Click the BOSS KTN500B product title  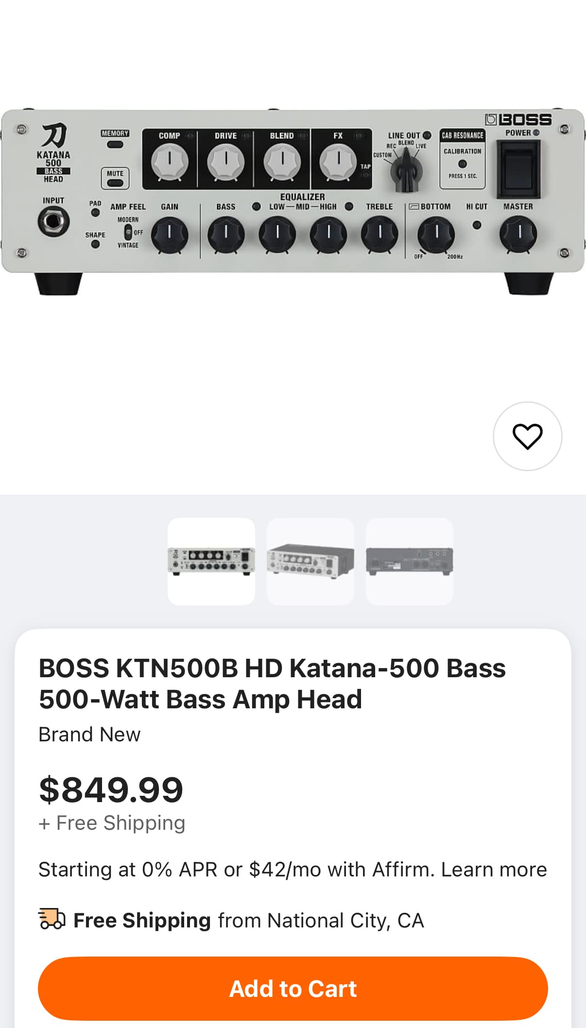(272, 683)
